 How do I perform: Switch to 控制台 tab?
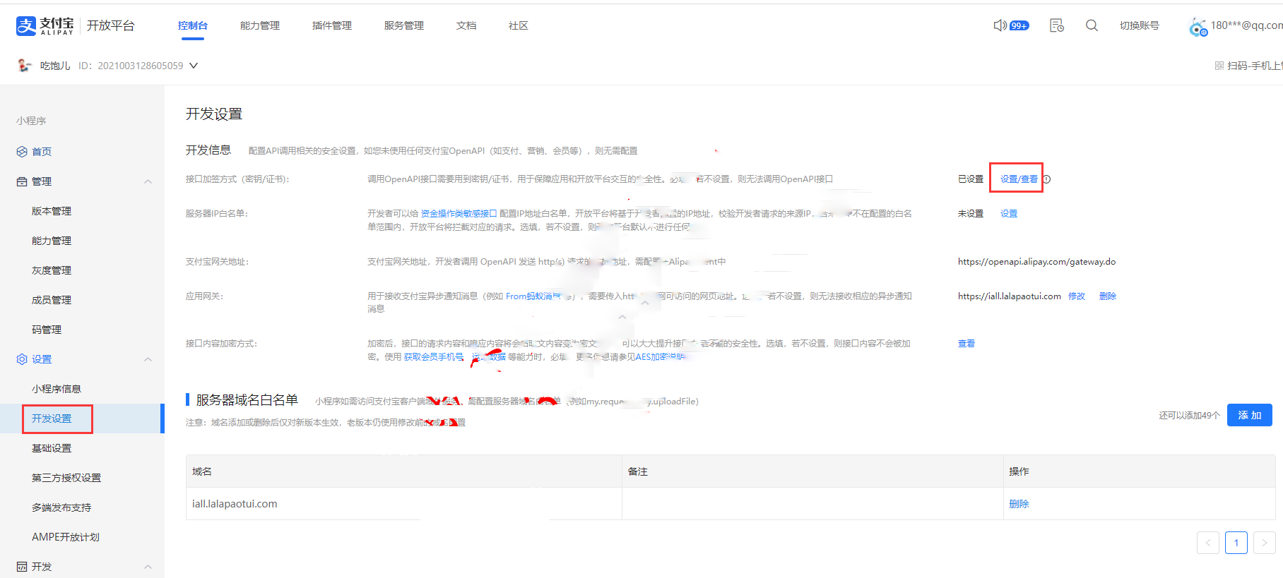(193, 25)
